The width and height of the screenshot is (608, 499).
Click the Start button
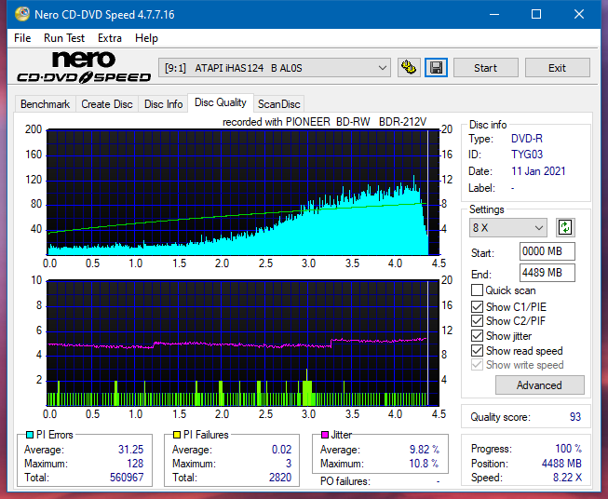pos(485,68)
